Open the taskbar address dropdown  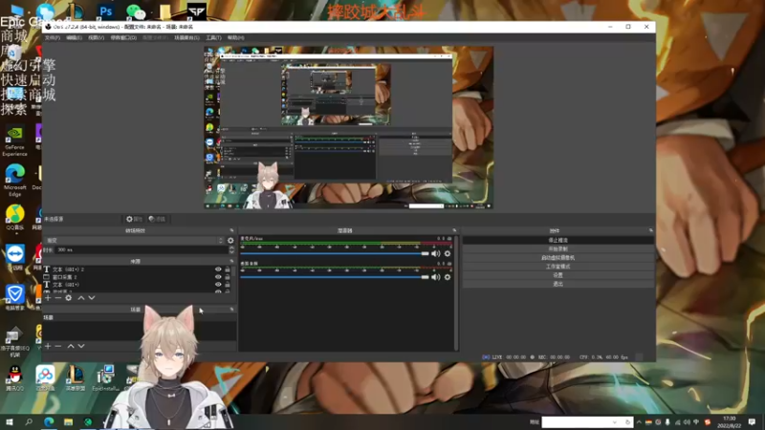(614, 422)
